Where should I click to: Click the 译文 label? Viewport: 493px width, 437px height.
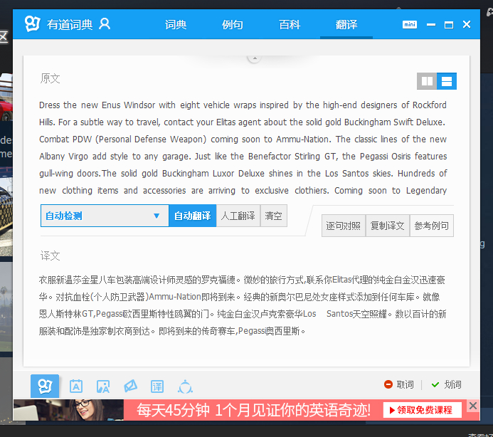[50, 256]
